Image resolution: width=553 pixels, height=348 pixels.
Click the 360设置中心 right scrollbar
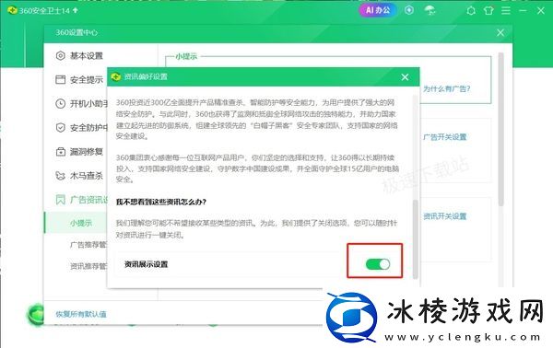(500, 129)
